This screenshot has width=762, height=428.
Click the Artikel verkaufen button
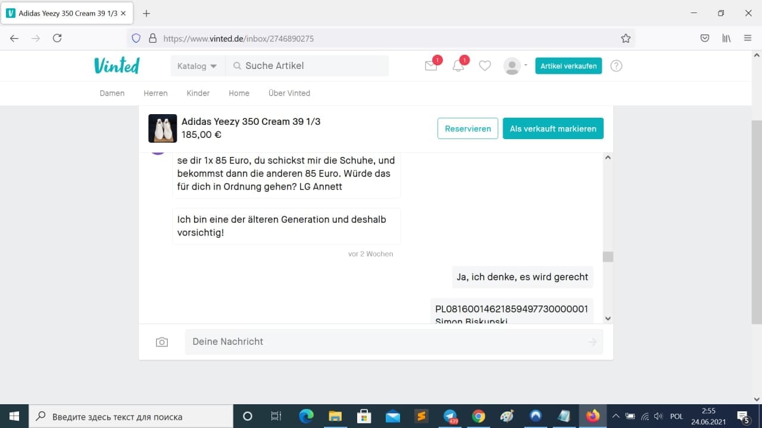(x=569, y=66)
